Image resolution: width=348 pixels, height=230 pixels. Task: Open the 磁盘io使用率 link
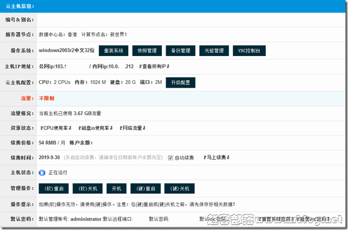click(x=96, y=128)
